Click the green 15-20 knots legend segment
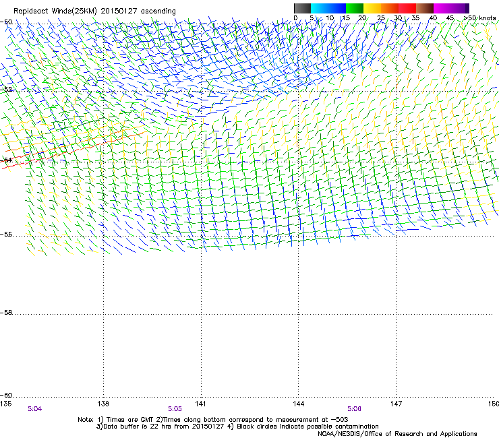The width and height of the screenshot is (499, 438). pyautogui.click(x=355, y=8)
